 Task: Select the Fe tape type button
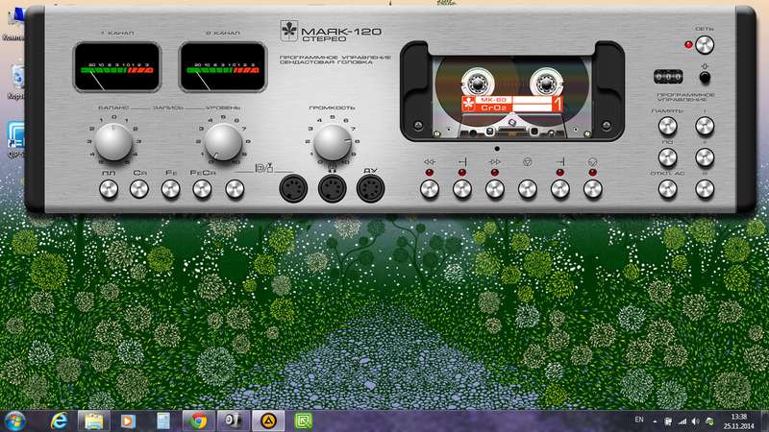point(171,189)
